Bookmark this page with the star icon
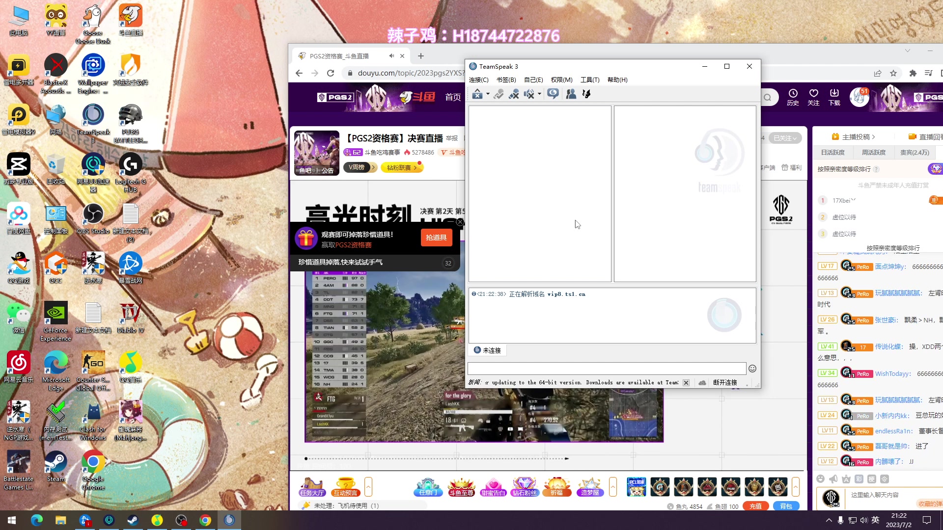This screenshot has height=530, width=943. pos(893,73)
